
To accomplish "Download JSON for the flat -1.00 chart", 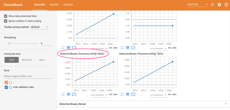I will (174, 48).
